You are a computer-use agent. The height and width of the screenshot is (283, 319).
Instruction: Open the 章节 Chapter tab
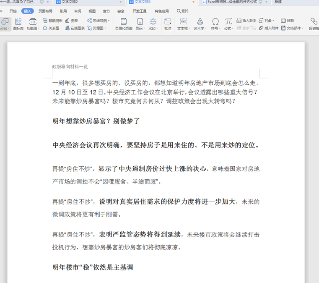pos(106,11)
